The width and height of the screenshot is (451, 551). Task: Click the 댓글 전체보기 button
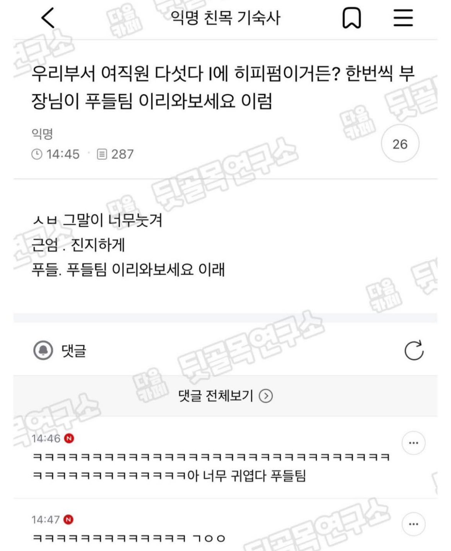pyautogui.click(x=225, y=396)
